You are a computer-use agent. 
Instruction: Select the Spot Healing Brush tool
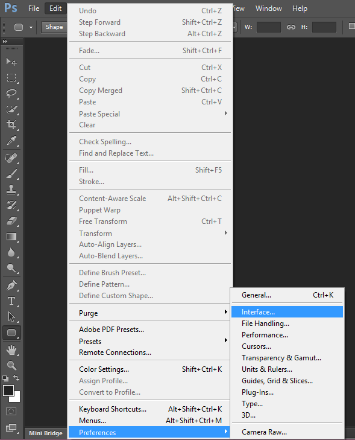(x=11, y=158)
